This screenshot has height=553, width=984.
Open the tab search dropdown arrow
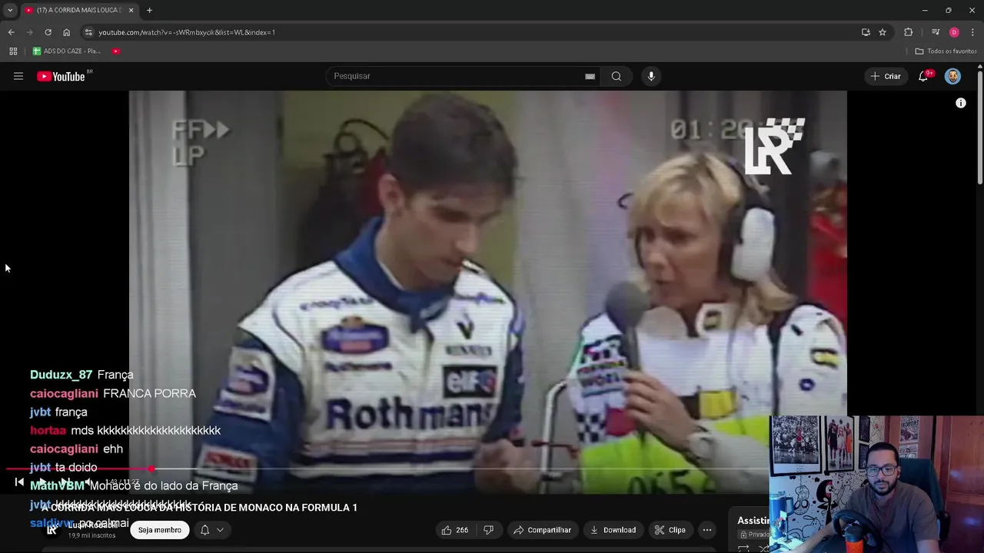(x=10, y=10)
